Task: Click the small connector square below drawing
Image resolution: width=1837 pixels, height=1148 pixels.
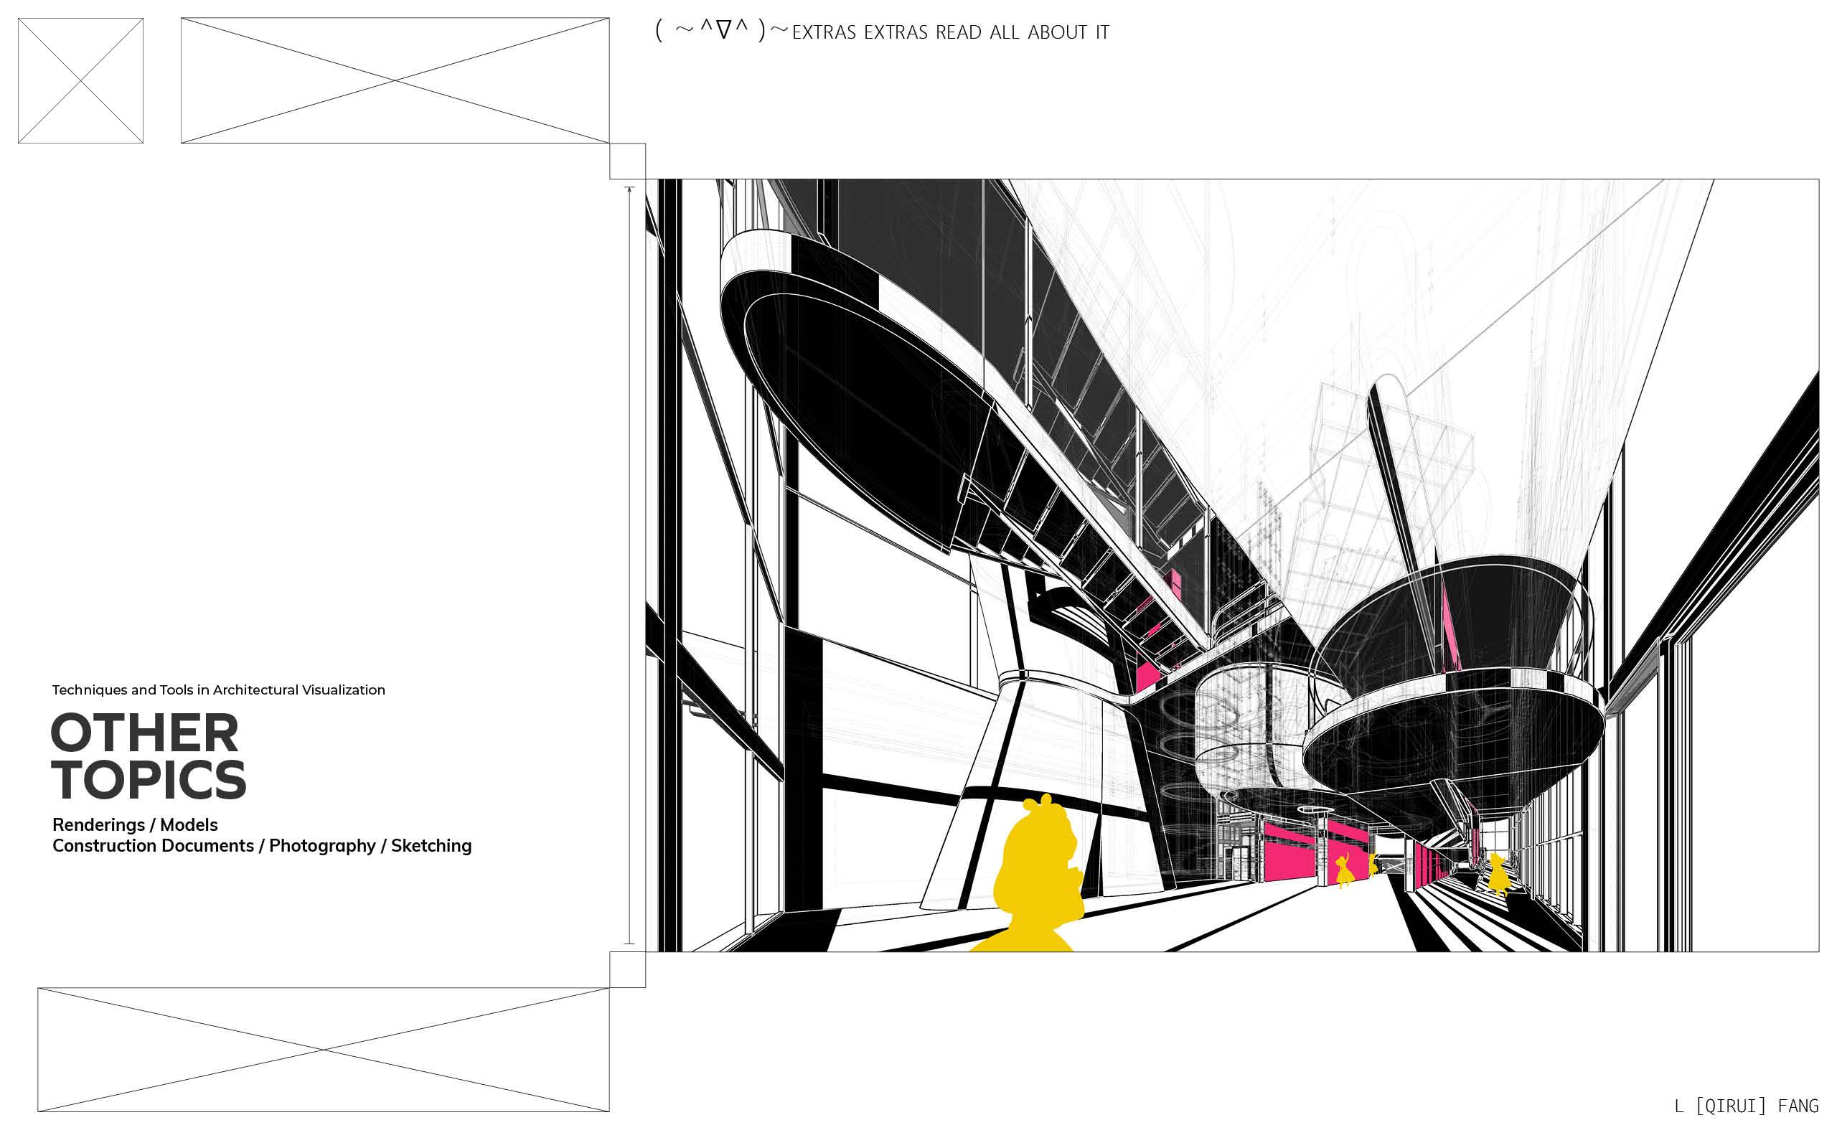Action: pos(627,969)
